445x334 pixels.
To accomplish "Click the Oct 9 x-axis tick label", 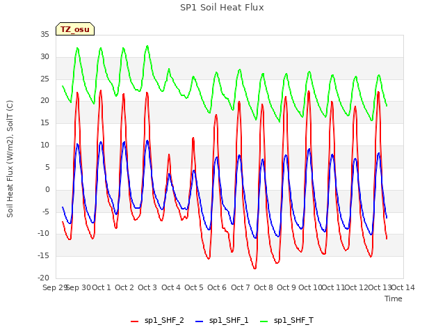I will [286, 287].
